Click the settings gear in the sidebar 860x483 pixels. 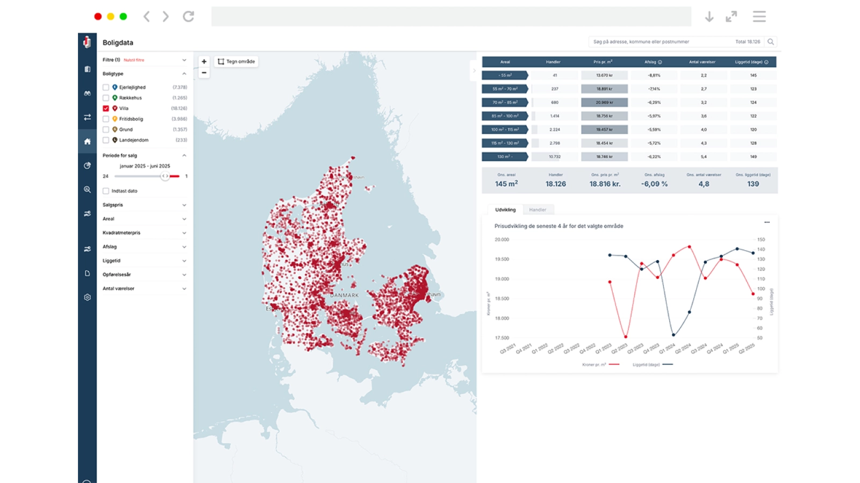coord(87,297)
